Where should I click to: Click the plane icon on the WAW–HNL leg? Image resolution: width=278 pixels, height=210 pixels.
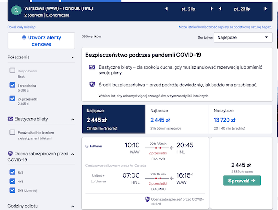pos(171,148)
